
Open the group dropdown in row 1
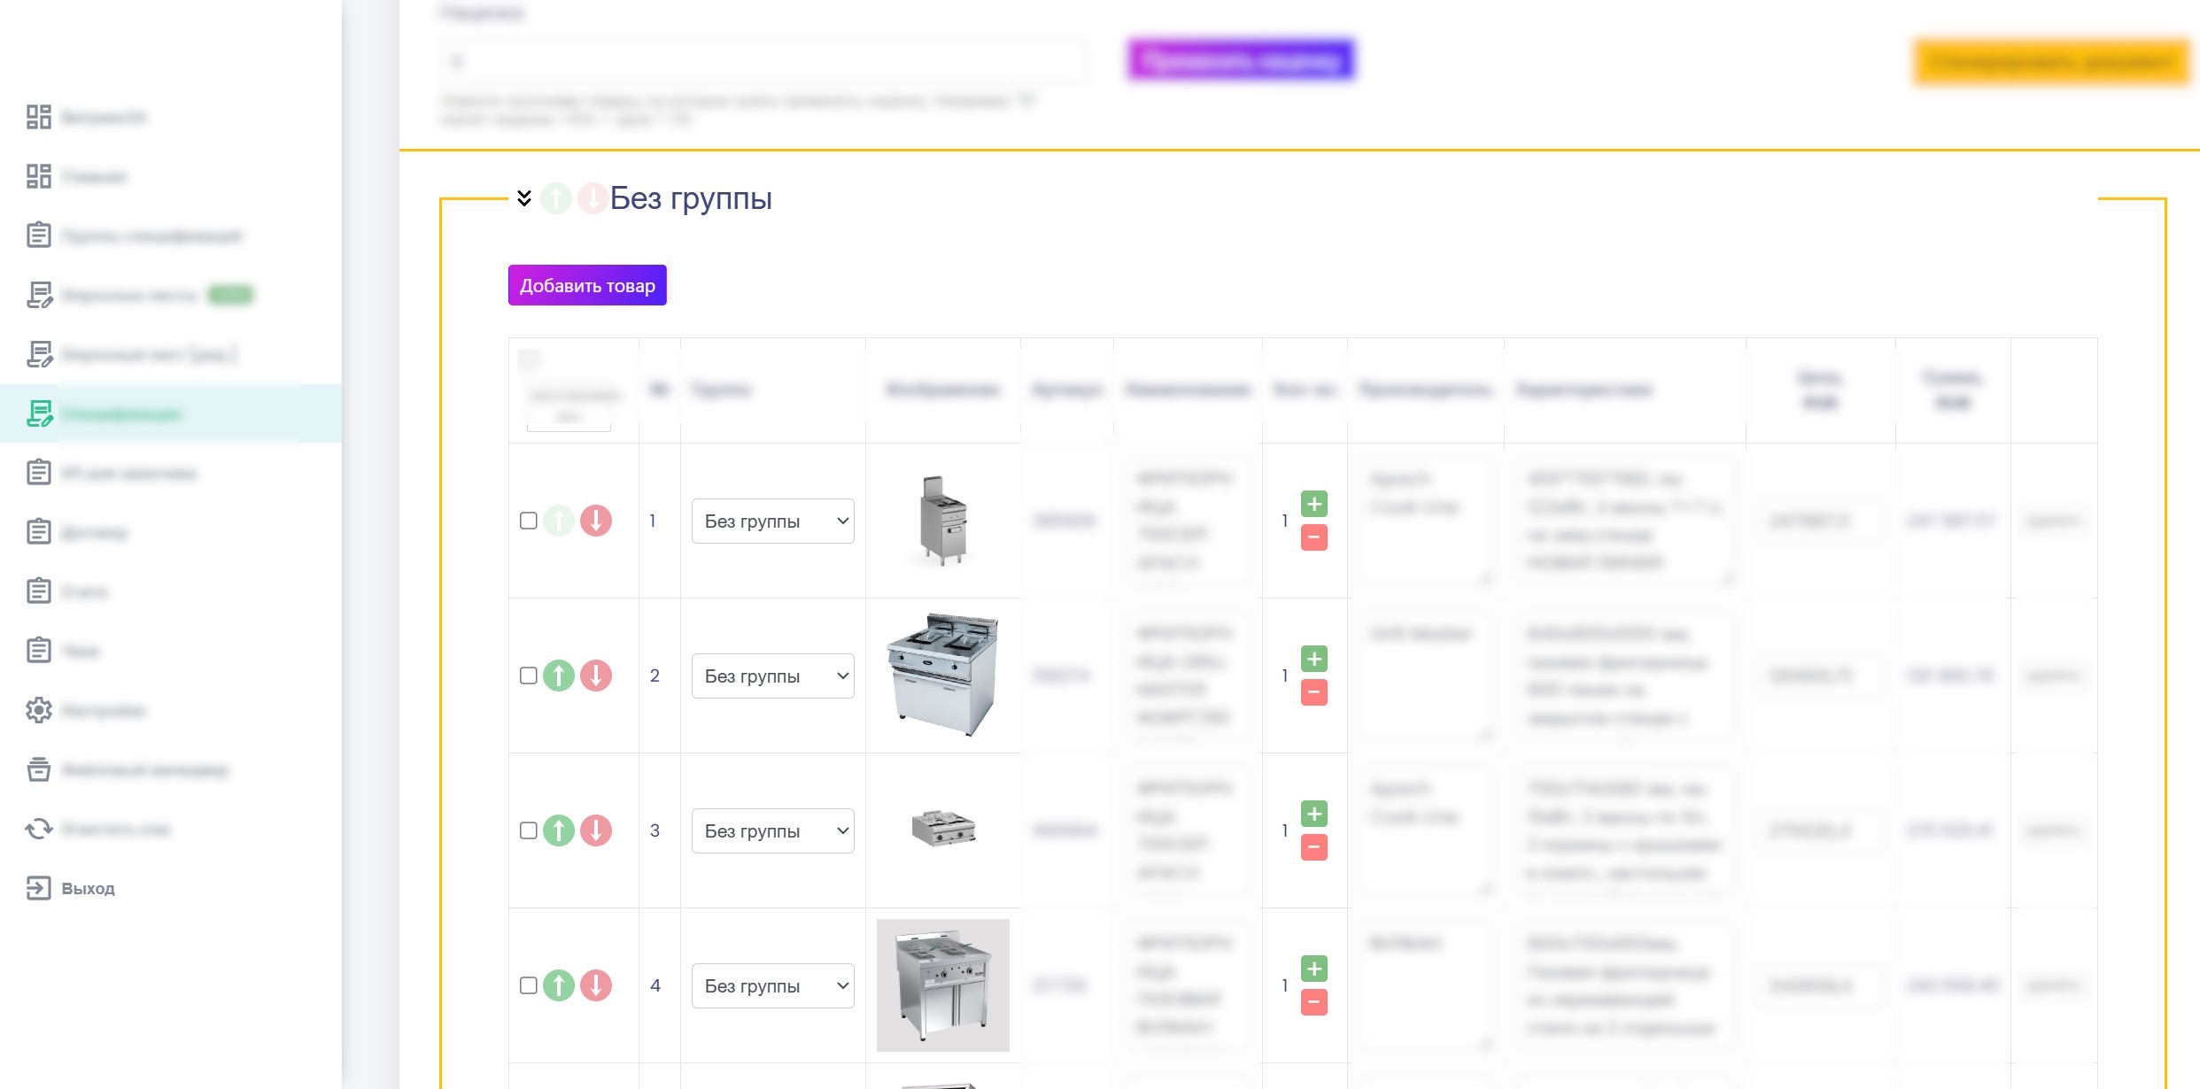coord(773,521)
